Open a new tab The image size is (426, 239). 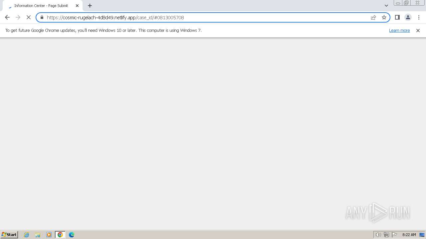click(x=90, y=6)
